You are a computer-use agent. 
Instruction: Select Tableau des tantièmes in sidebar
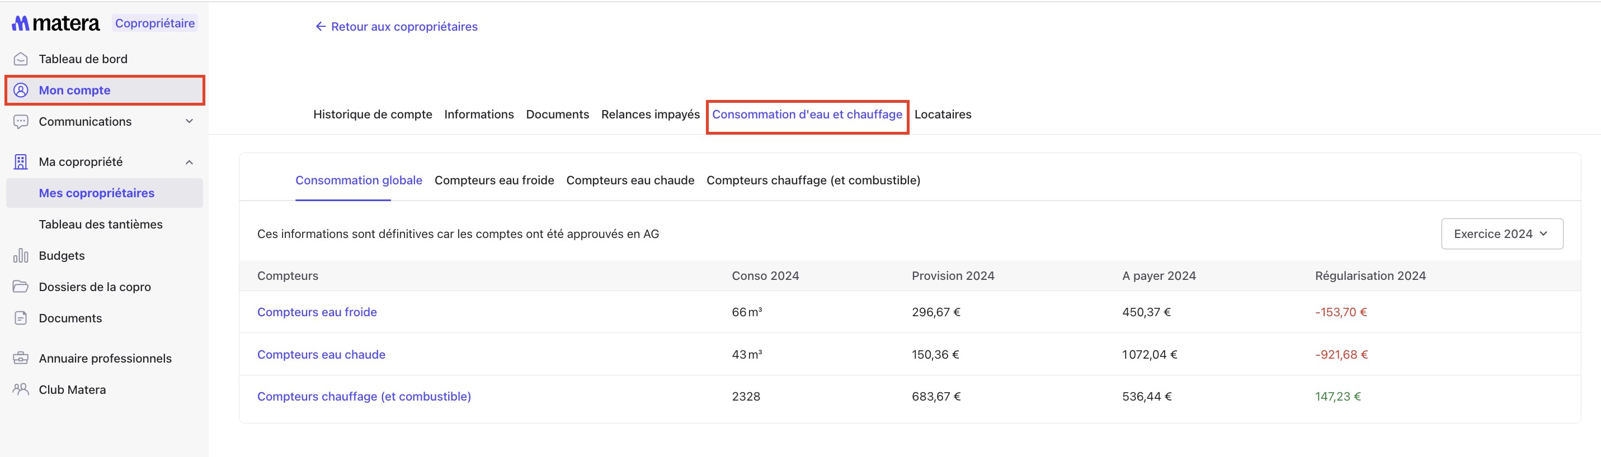pos(101,225)
